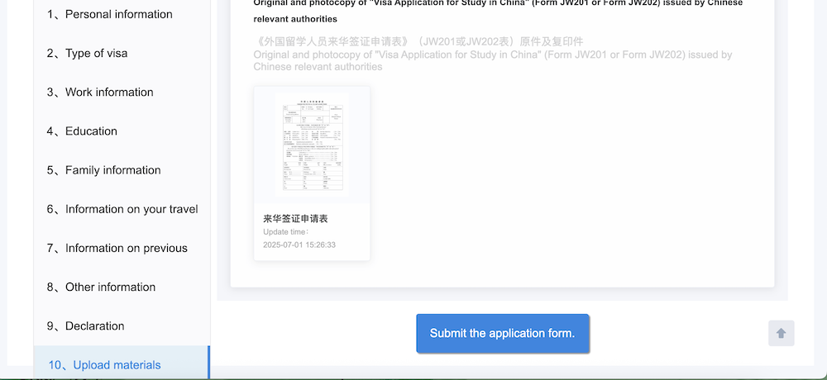Click the bold JW201 heading text

498,11
